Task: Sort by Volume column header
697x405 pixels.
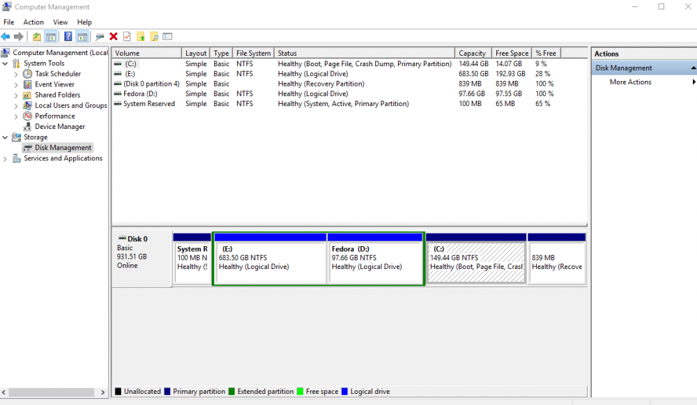Action: (x=146, y=53)
